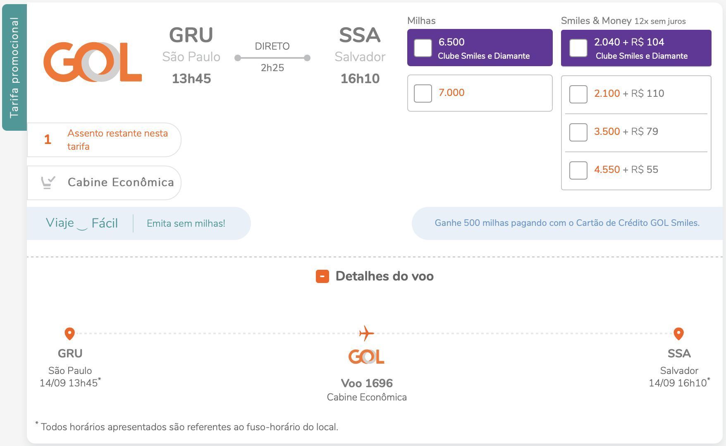Image resolution: width=726 pixels, height=446 pixels.
Task: Click the Assento restante nesta tarifa badge
Action: coord(104,140)
